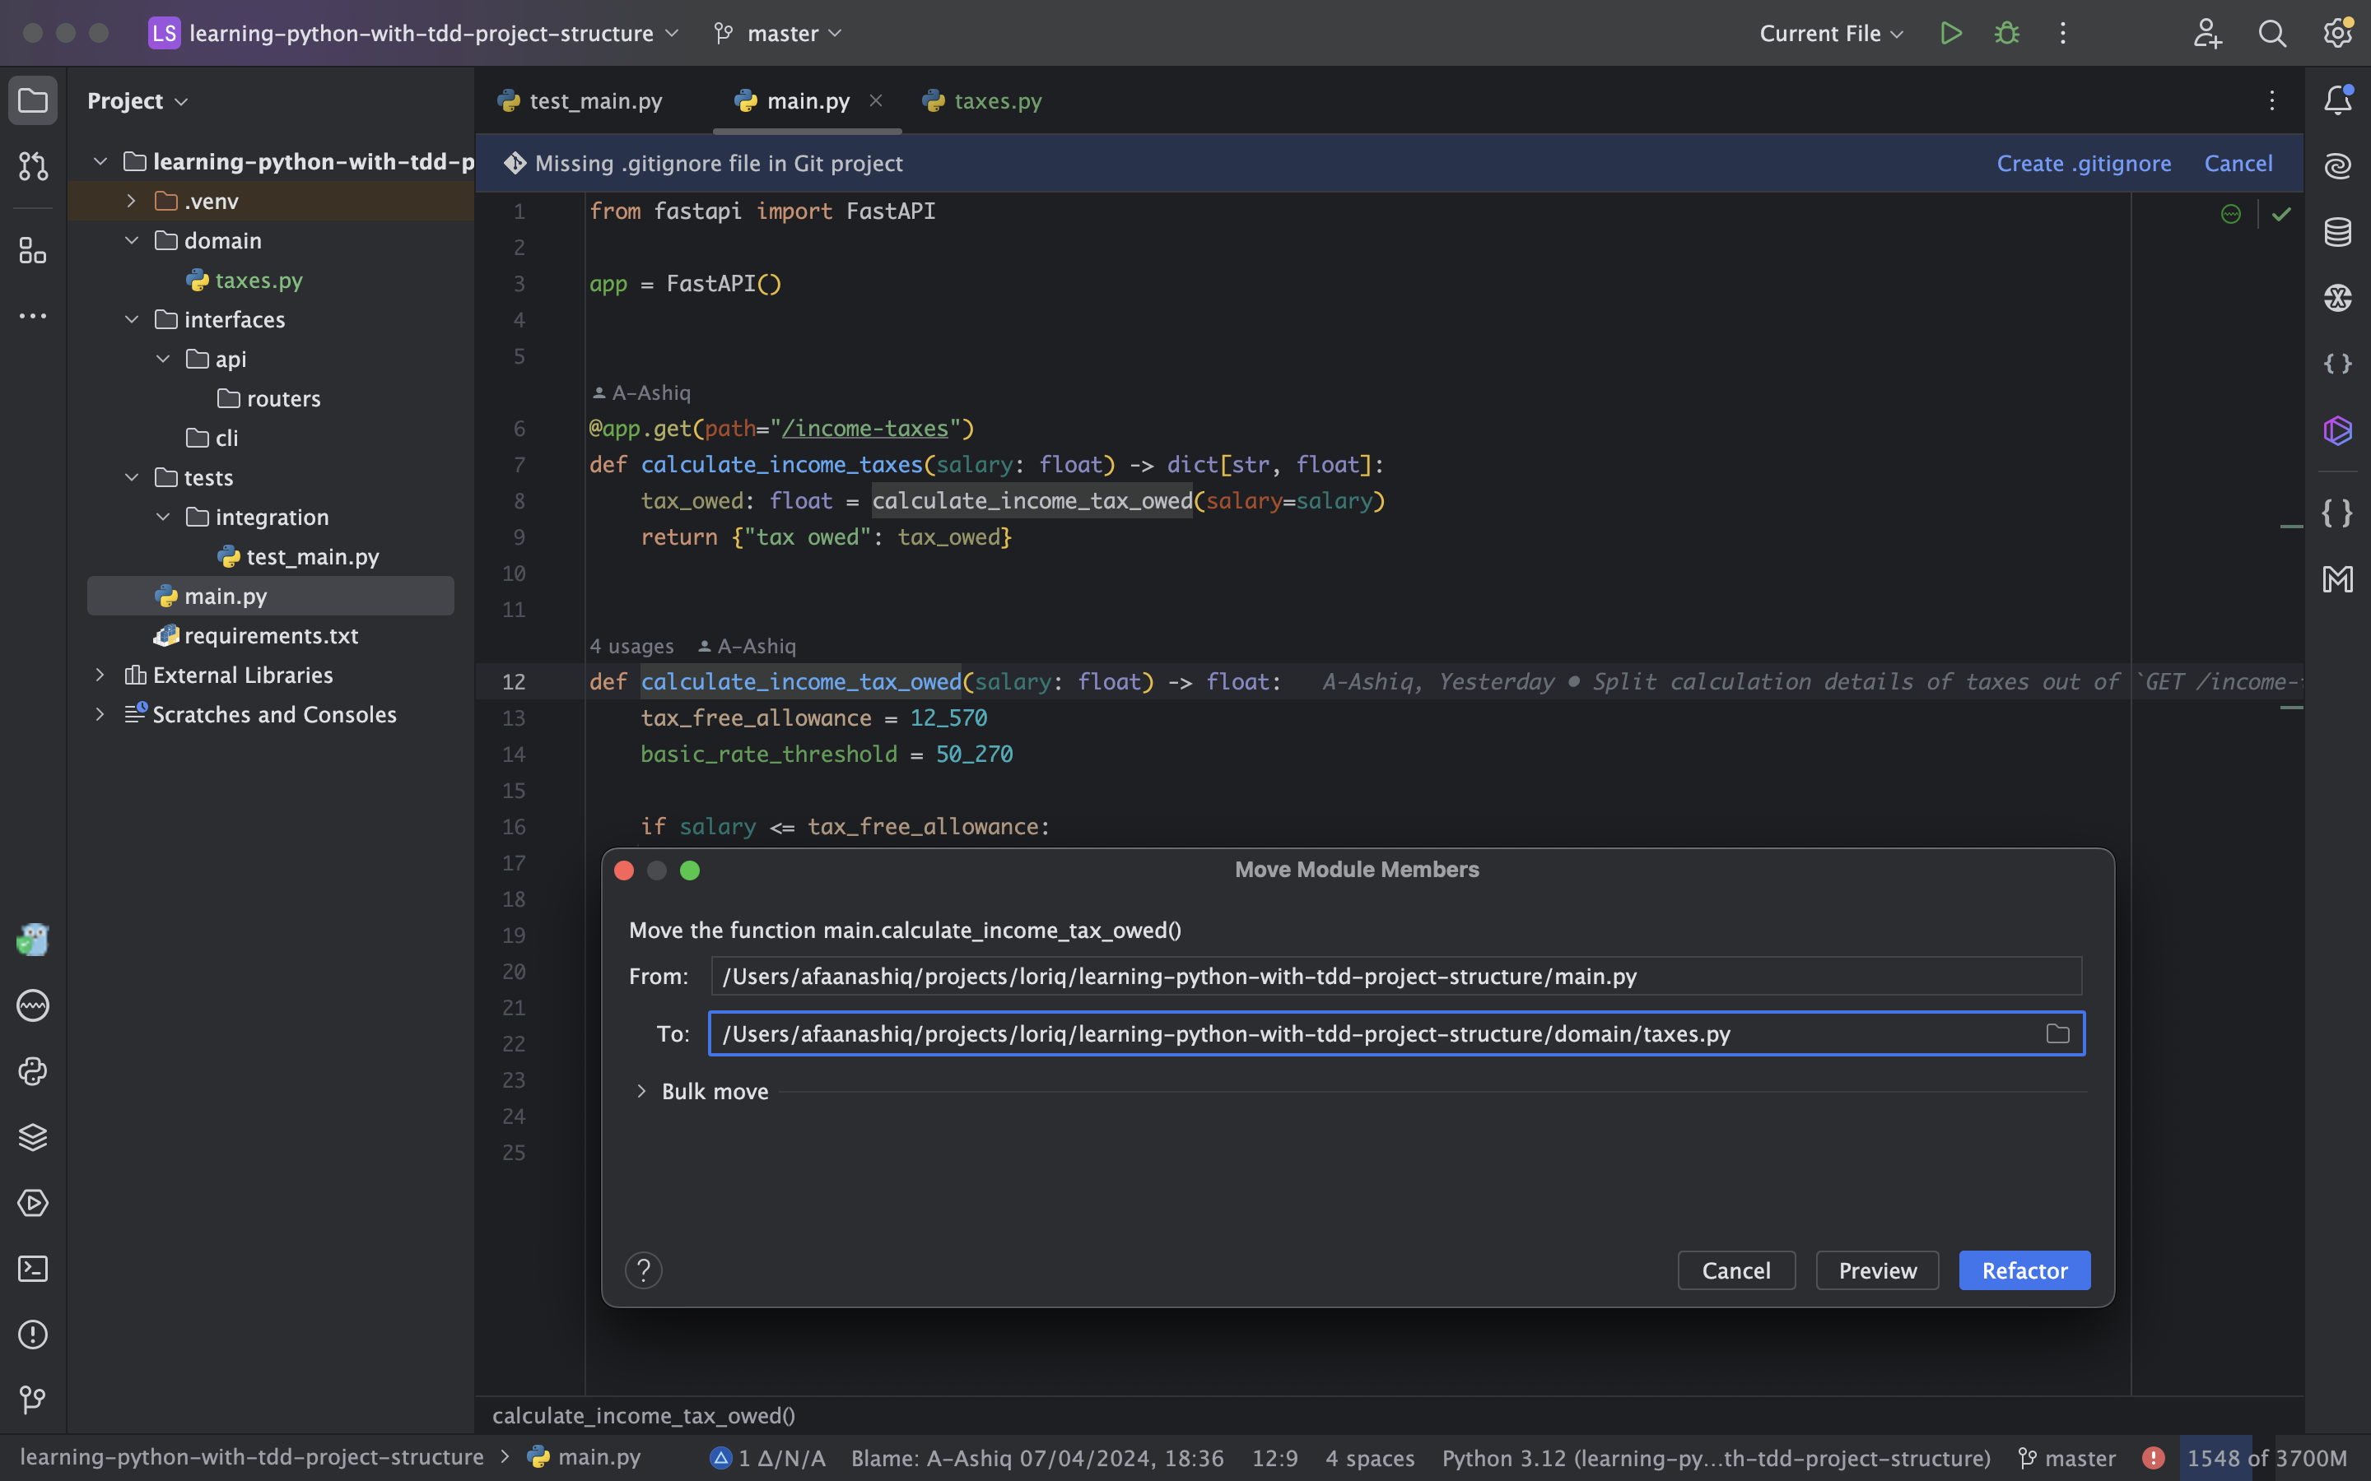The height and width of the screenshot is (1481, 2371).
Task: Click the Create .gitignore link
Action: point(2084,164)
